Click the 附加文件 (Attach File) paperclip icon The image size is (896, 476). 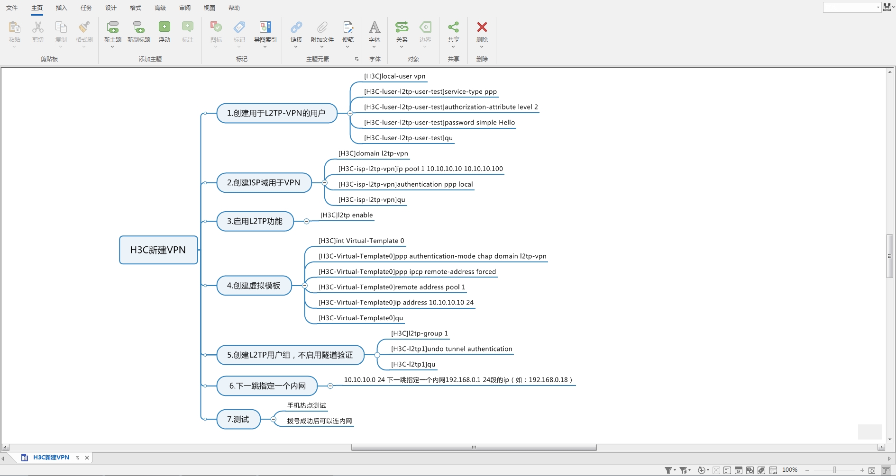click(x=322, y=27)
